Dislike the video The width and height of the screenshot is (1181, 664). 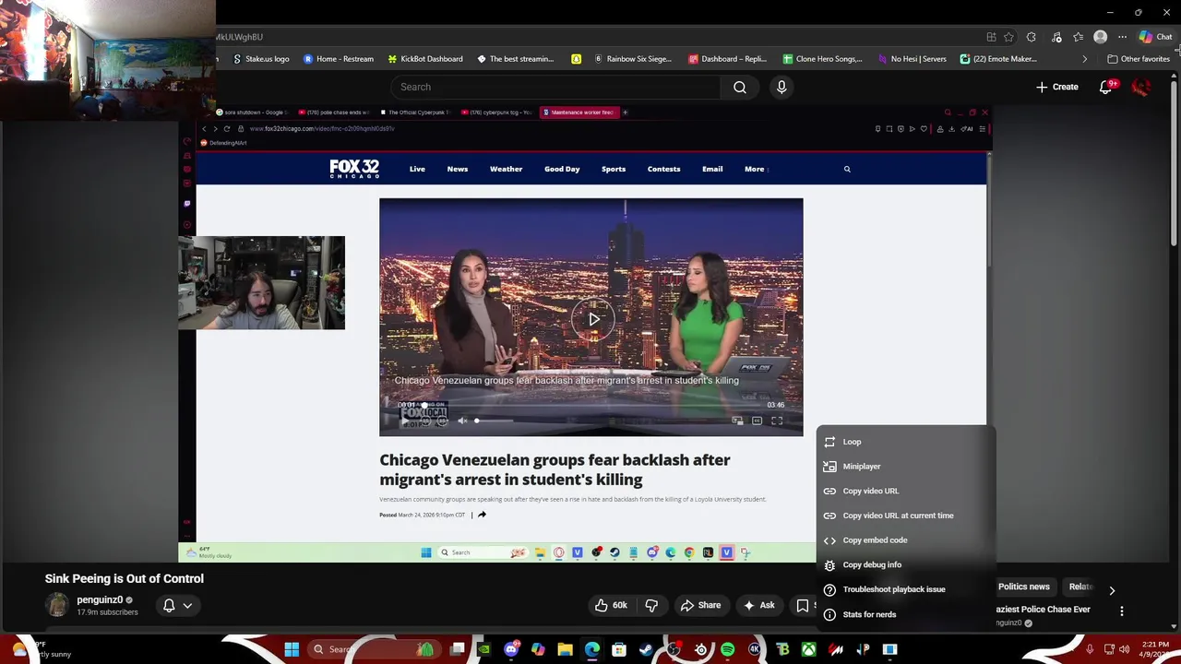tap(651, 605)
